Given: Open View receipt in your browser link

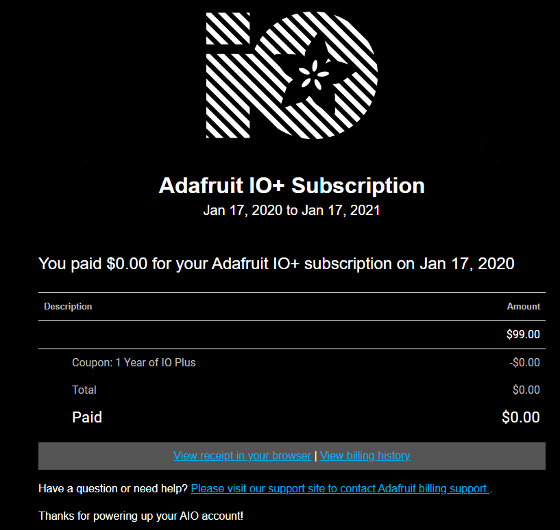Looking at the screenshot, I should pos(242,456).
